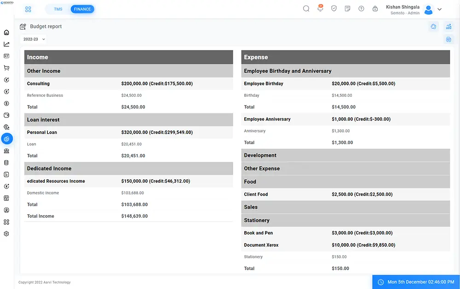Screen dimensions: 460x289
Task: Click the Kishan Shingala user name
Action: point(403,7)
